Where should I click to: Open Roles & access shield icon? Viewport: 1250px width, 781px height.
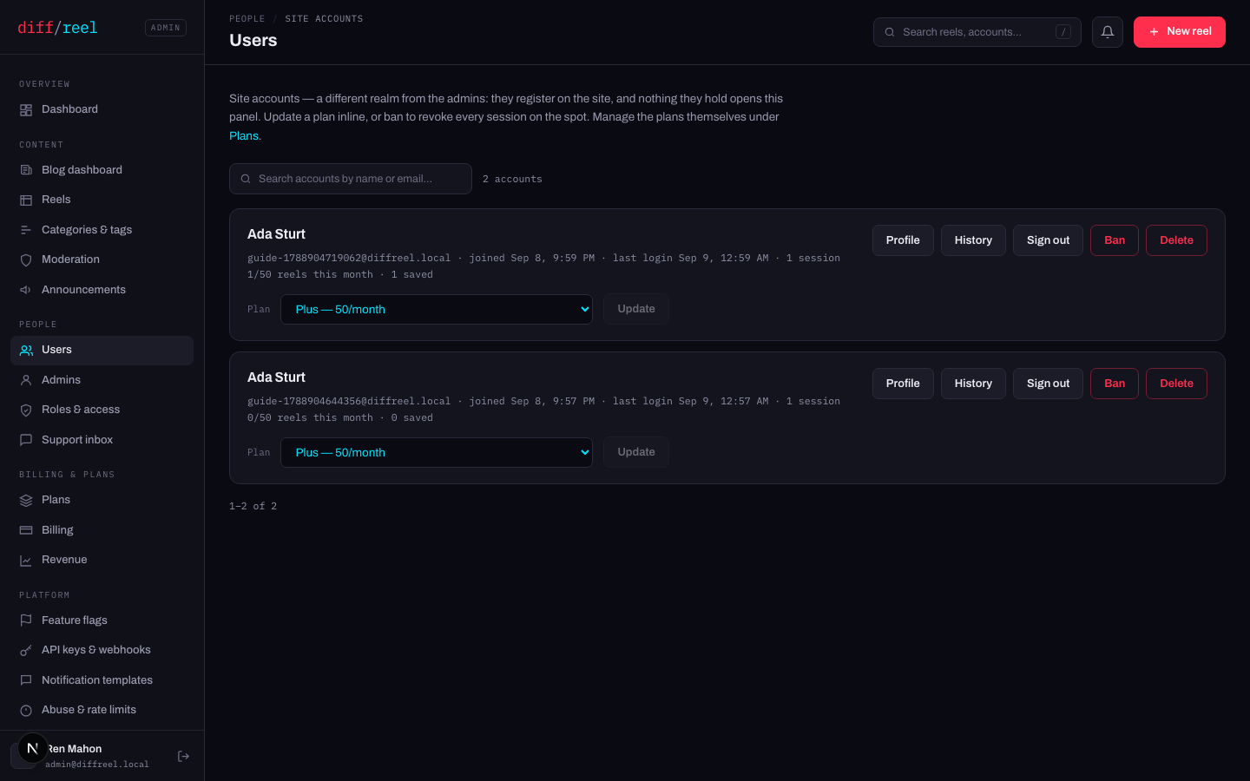(x=26, y=410)
